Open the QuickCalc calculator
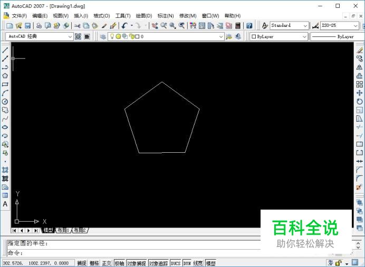This screenshot has width=365, height=267. (x=238, y=26)
